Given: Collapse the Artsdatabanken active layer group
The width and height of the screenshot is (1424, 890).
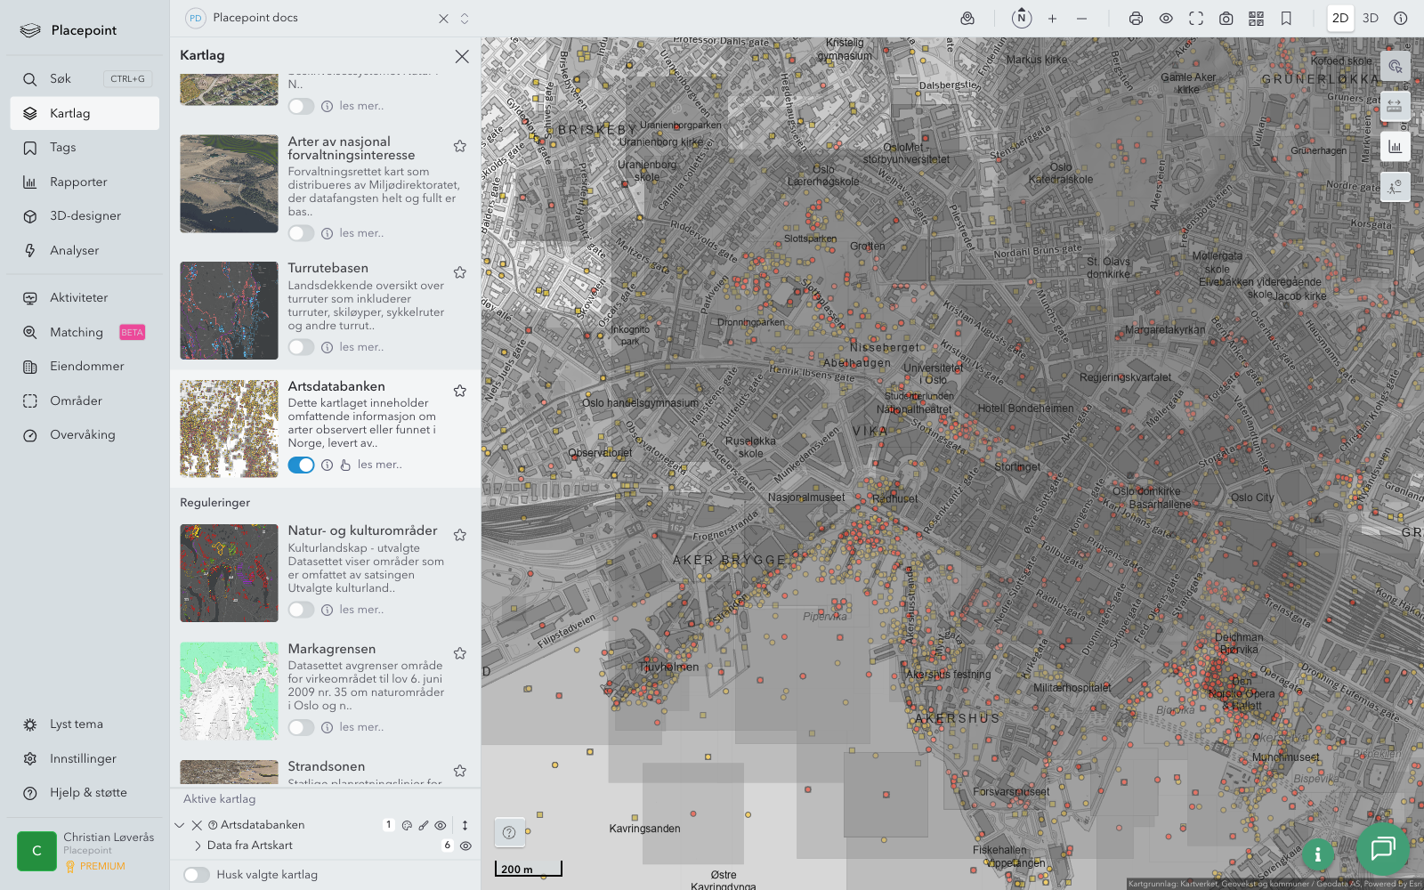Looking at the screenshot, I should tap(180, 825).
